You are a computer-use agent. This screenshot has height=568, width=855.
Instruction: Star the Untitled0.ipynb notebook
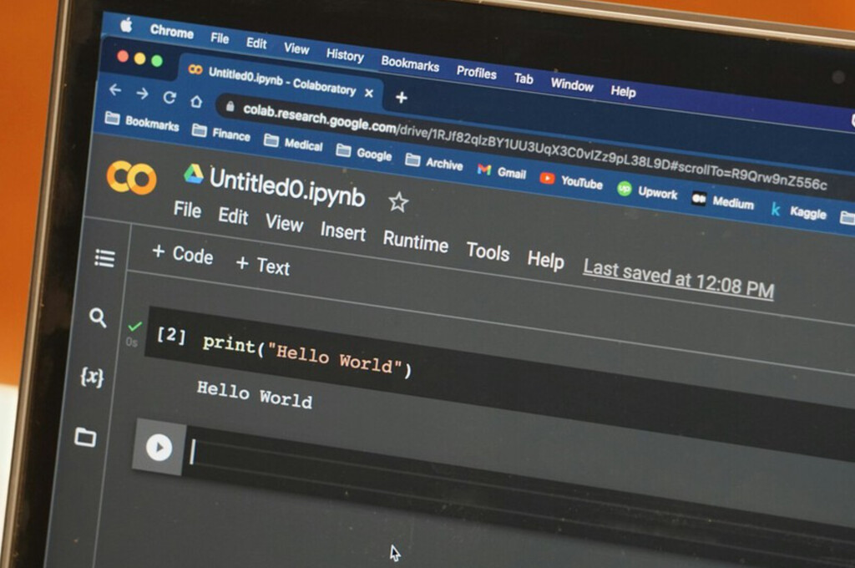(x=398, y=203)
